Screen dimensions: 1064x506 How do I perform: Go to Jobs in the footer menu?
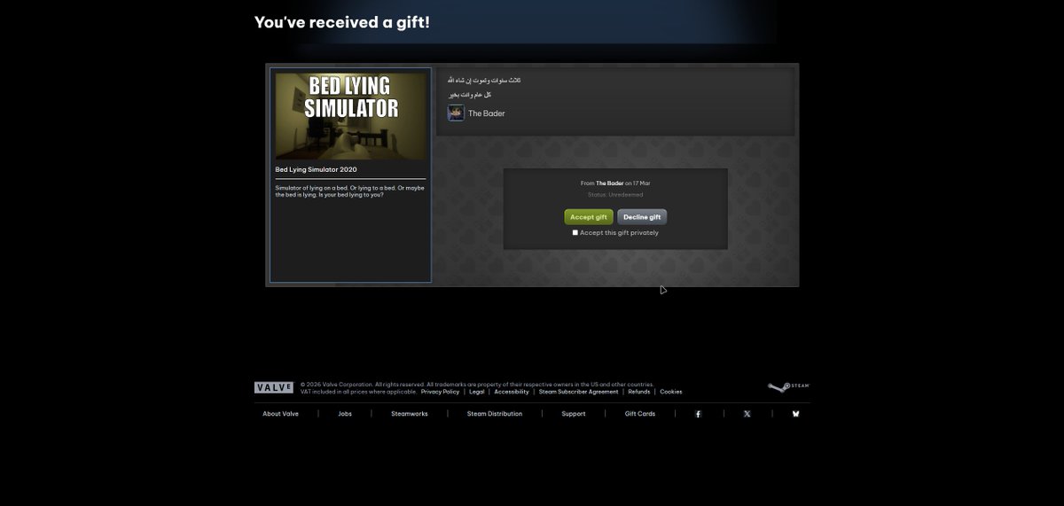tap(345, 414)
